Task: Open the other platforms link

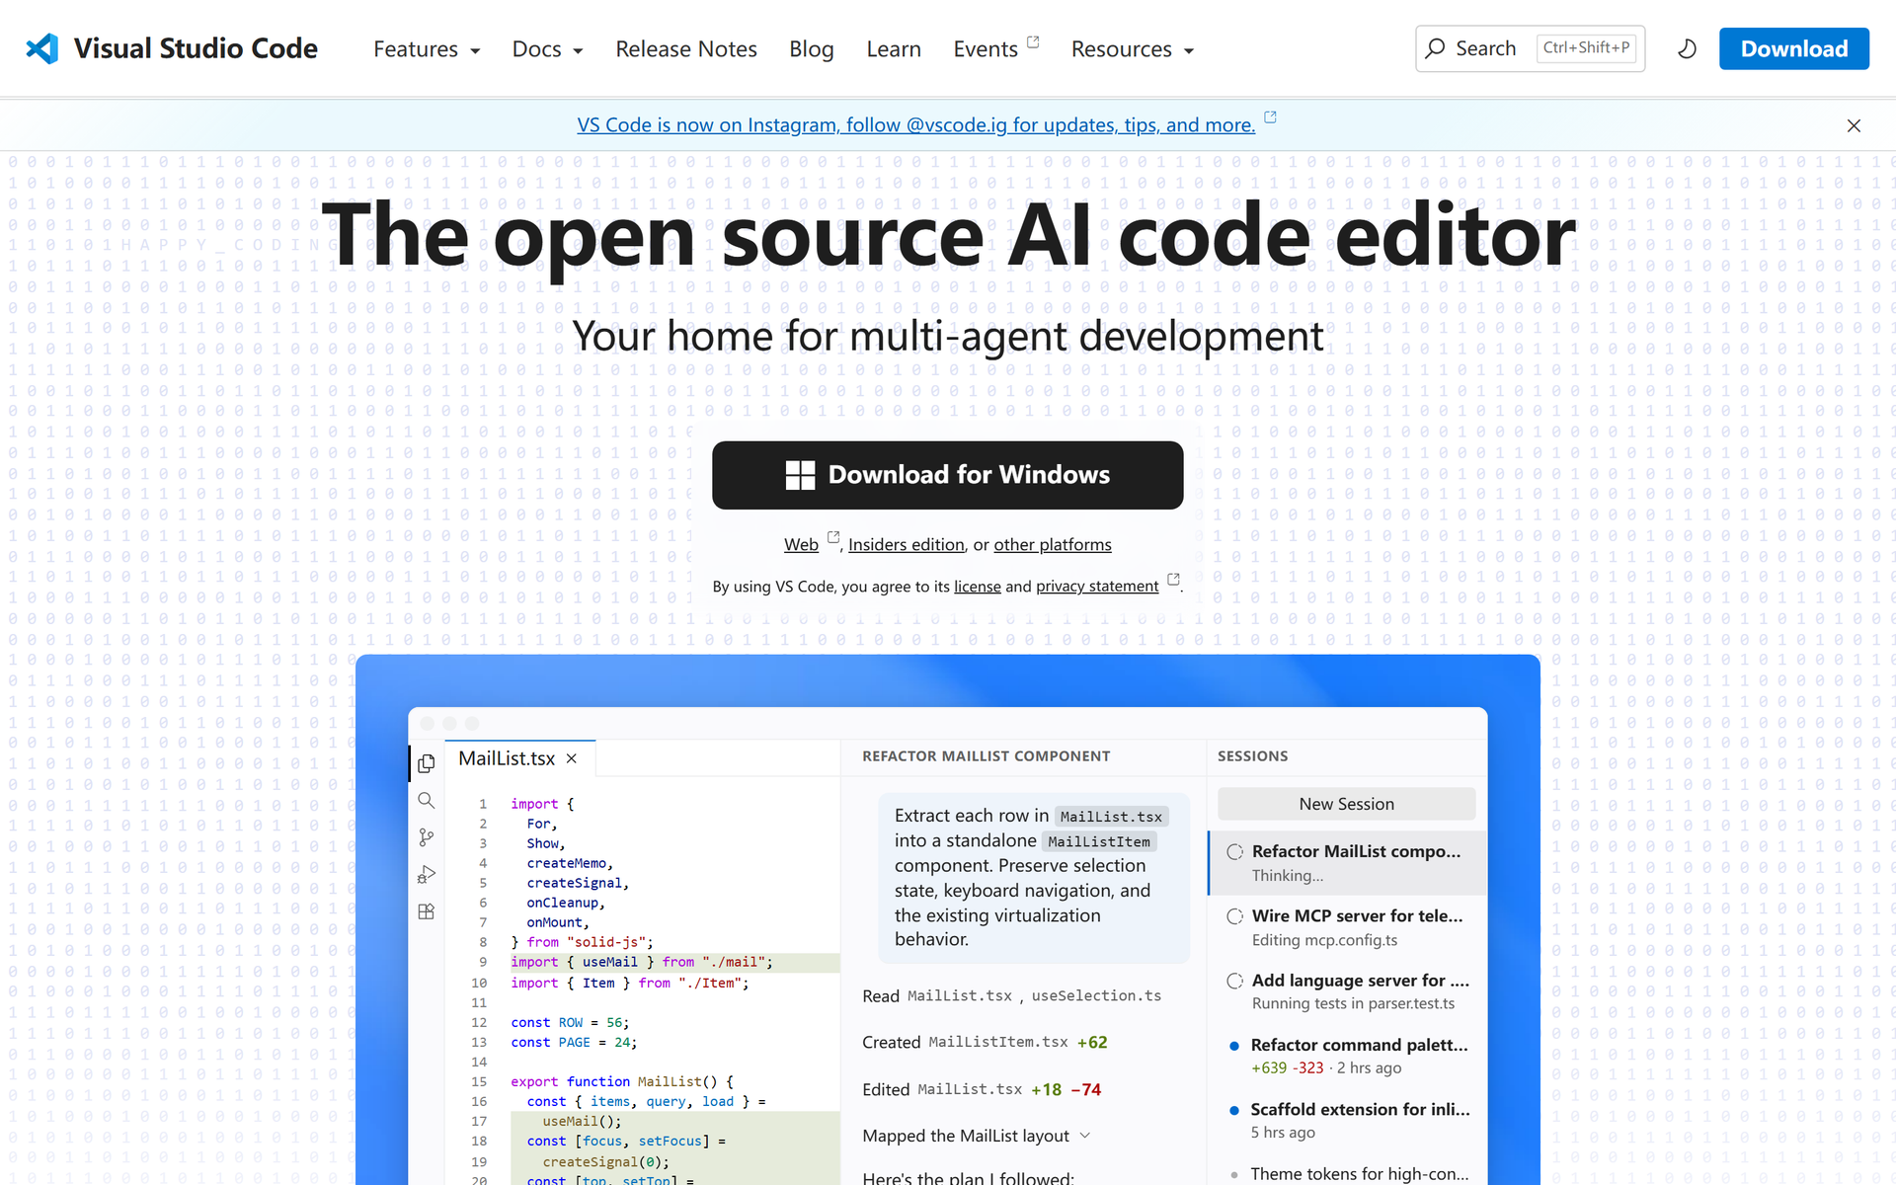Action: point(1053,544)
